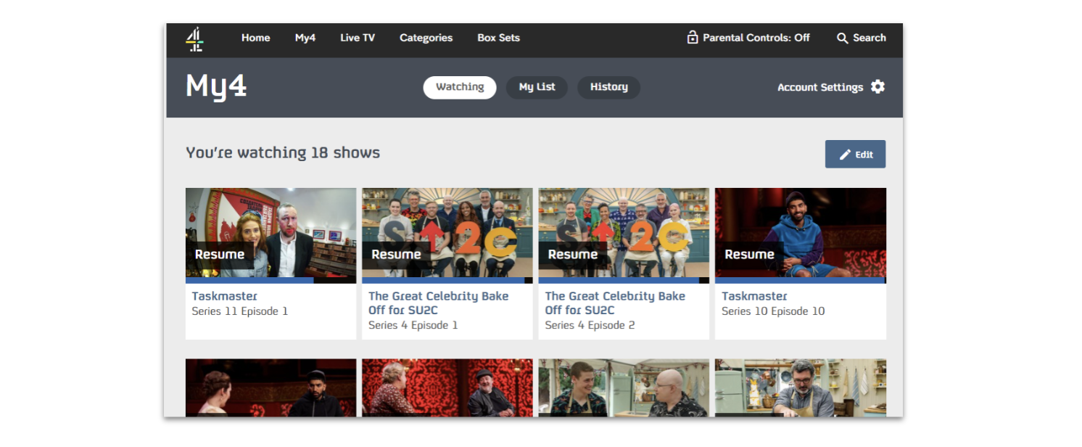1082x447 pixels.
Task: Click the pencil icon on Edit
Action: [x=845, y=155]
